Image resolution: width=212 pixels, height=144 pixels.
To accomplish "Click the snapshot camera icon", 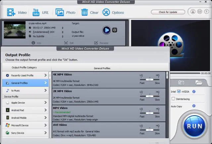I will [181, 82].
